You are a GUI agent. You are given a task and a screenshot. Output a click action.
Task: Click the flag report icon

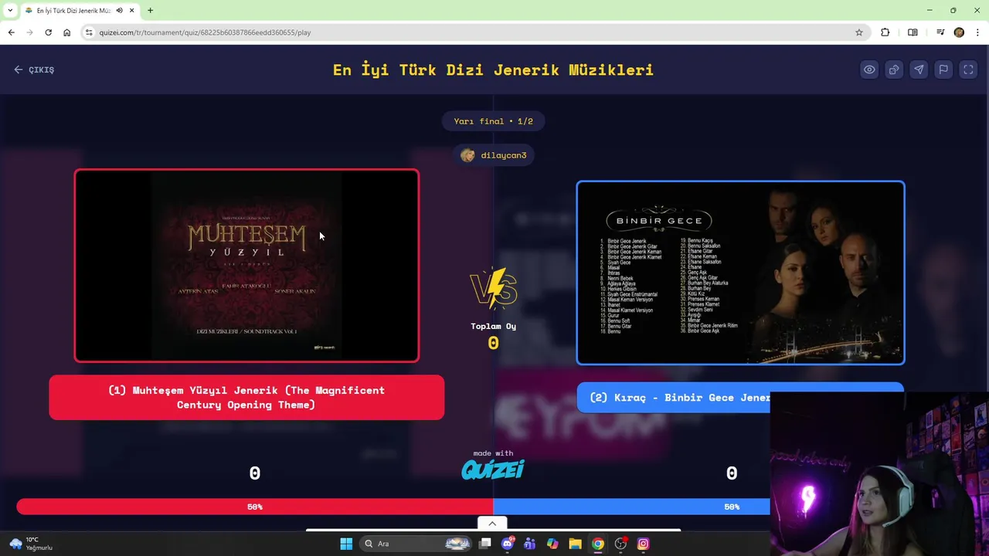pos(943,69)
